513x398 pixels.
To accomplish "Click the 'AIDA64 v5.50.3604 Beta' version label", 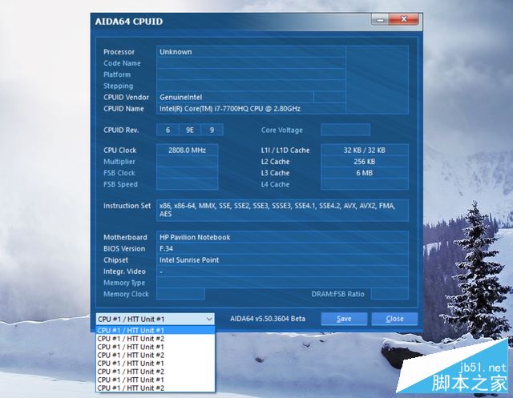I will click(268, 319).
